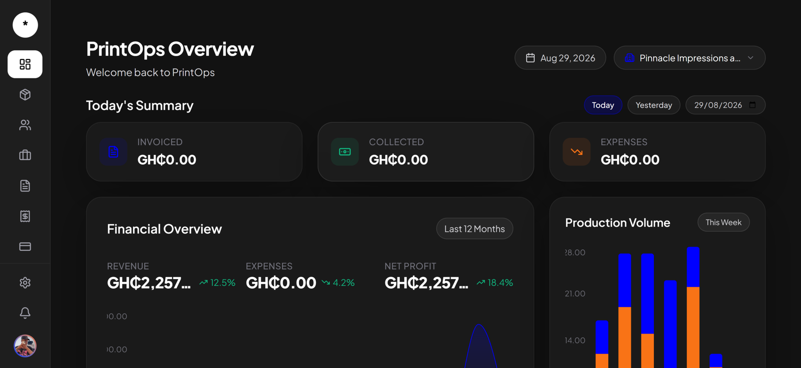Open the briefcase icon in sidebar

25,155
